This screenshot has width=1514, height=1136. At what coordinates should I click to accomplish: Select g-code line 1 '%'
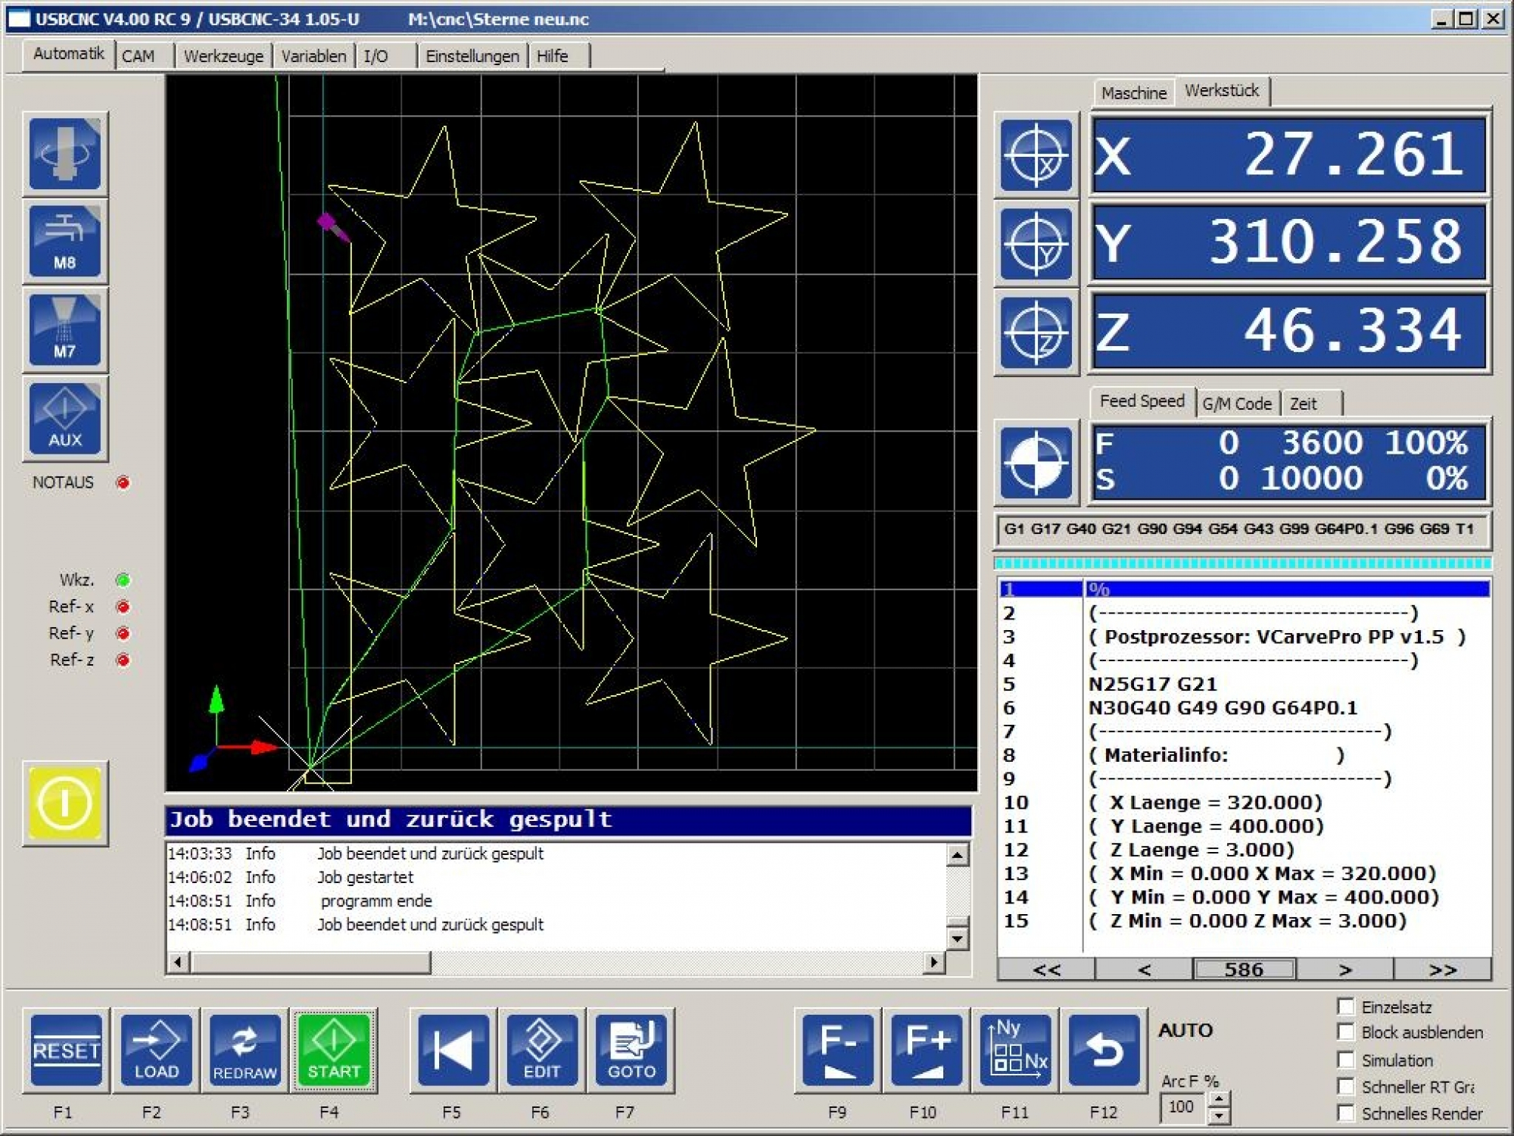(1245, 589)
